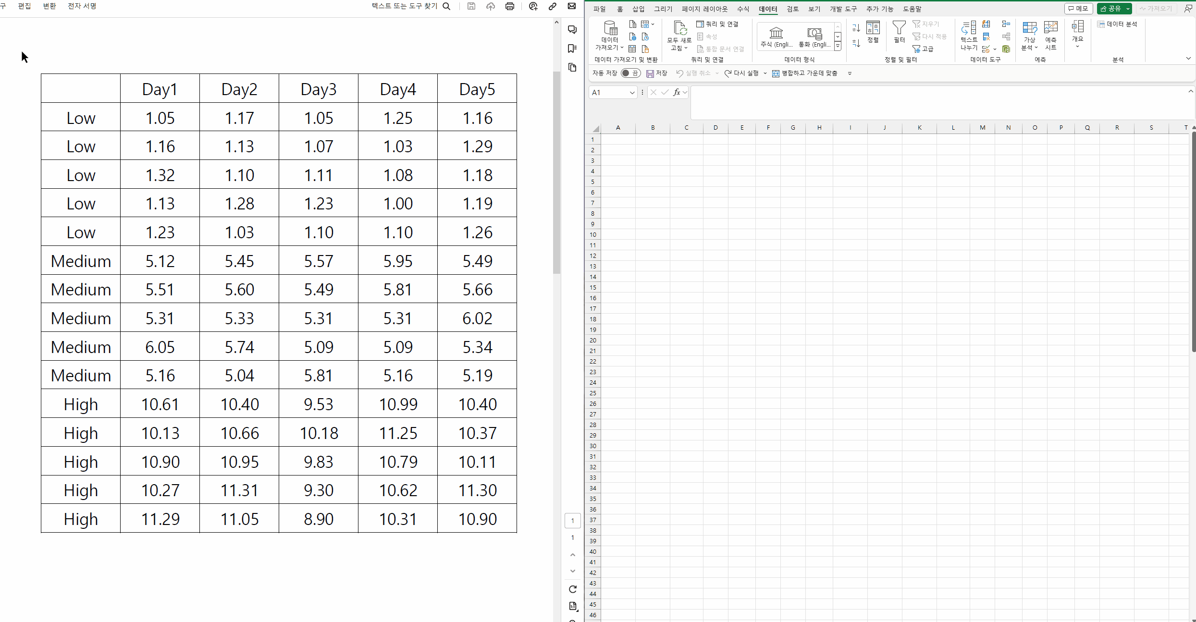1196x622 pixels.
Task: Click the 저장 (Save) floppy icon
Action: 650,73
